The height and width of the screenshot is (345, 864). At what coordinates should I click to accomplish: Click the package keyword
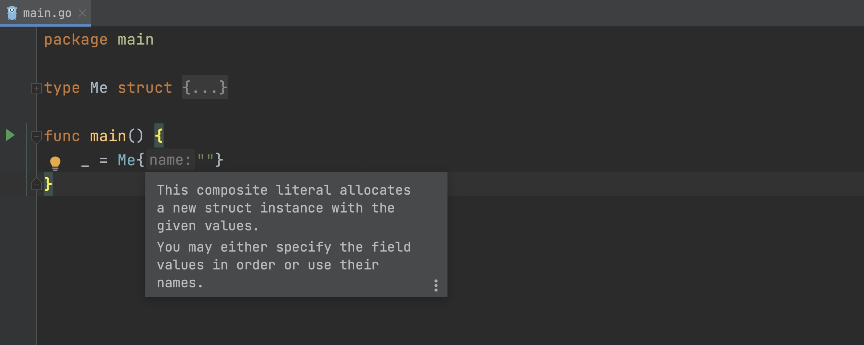point(76,40)
